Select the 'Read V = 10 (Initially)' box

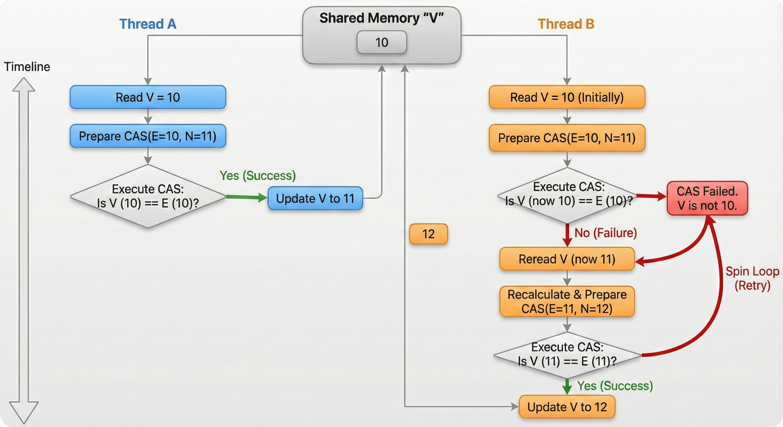(x=567, y=97)
